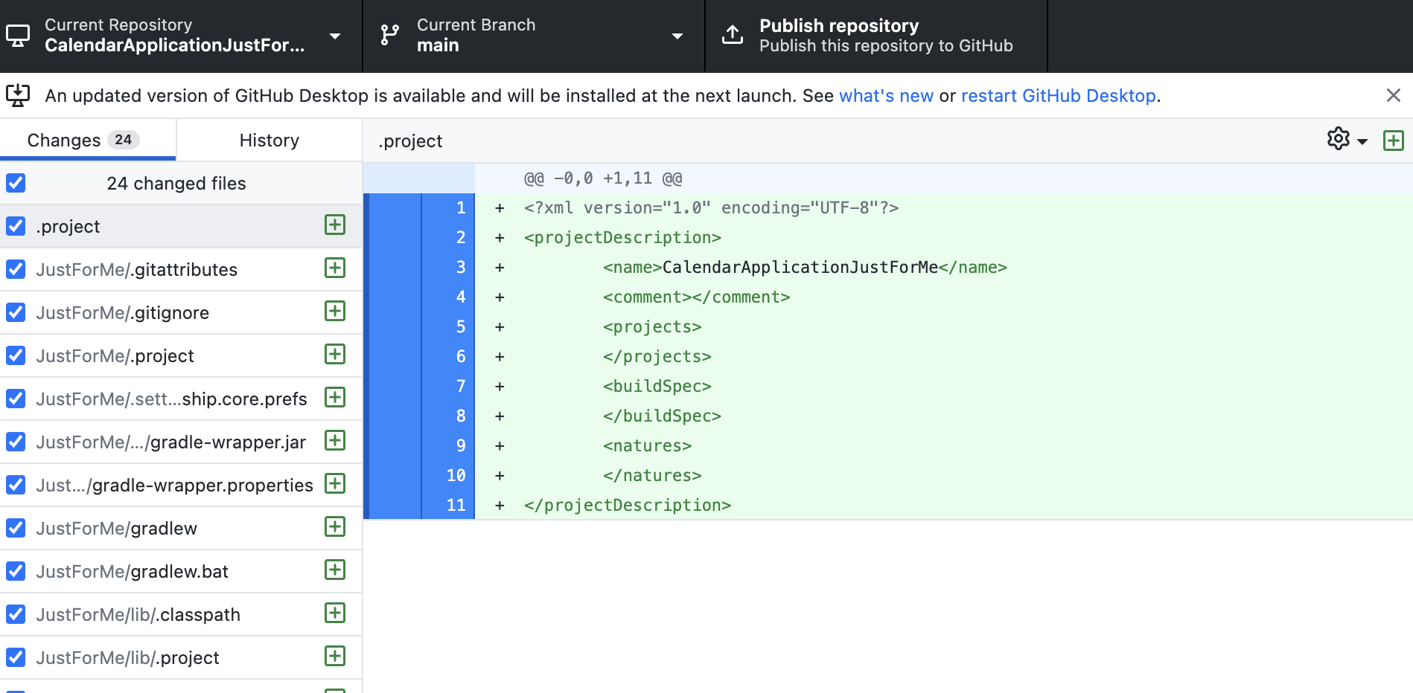Click Publish repository button
This screenshot has width=1413, height=693.
click(x=876, y=36)
